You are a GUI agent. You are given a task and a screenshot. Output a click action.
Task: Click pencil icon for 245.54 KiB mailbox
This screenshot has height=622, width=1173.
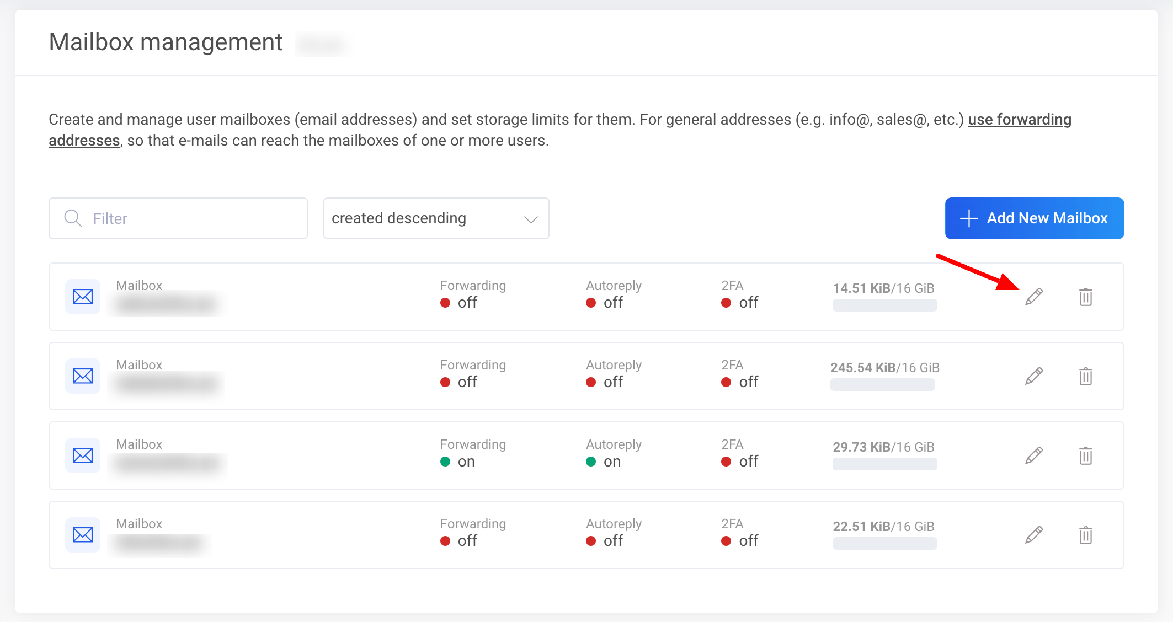1033,376
